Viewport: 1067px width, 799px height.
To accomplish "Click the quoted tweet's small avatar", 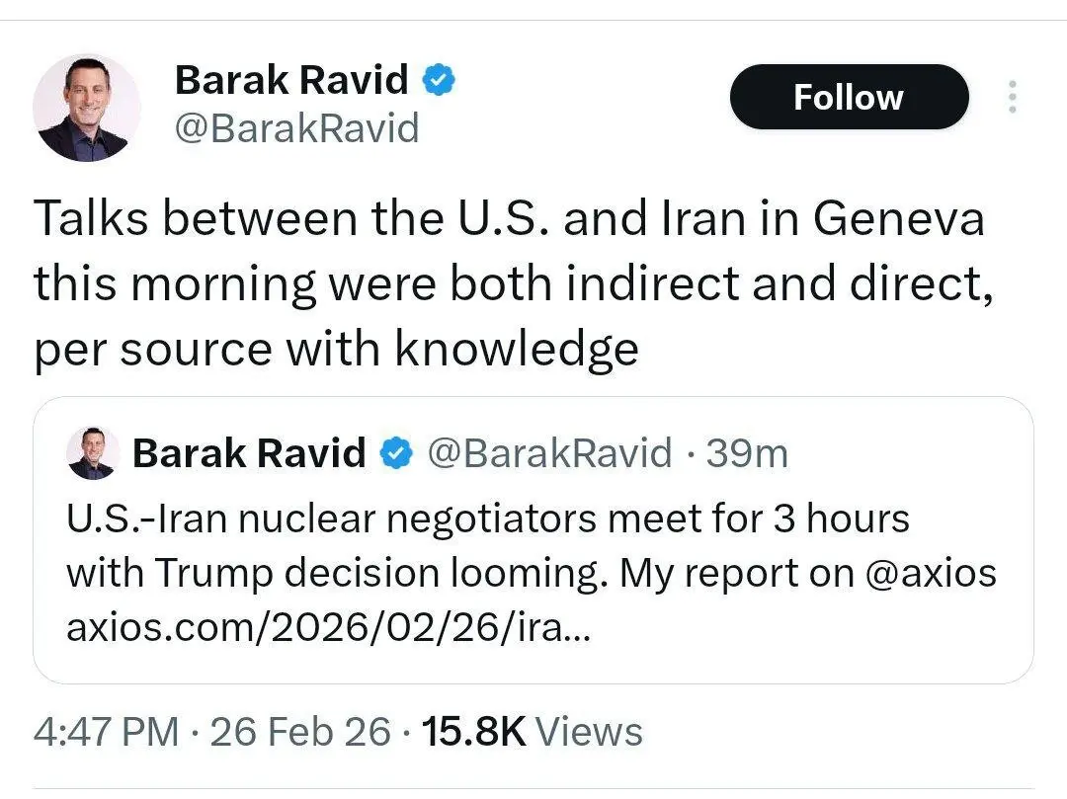I will (92, 453).
